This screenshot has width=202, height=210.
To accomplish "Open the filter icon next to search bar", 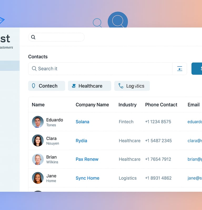I will click(x=180, y=69).
